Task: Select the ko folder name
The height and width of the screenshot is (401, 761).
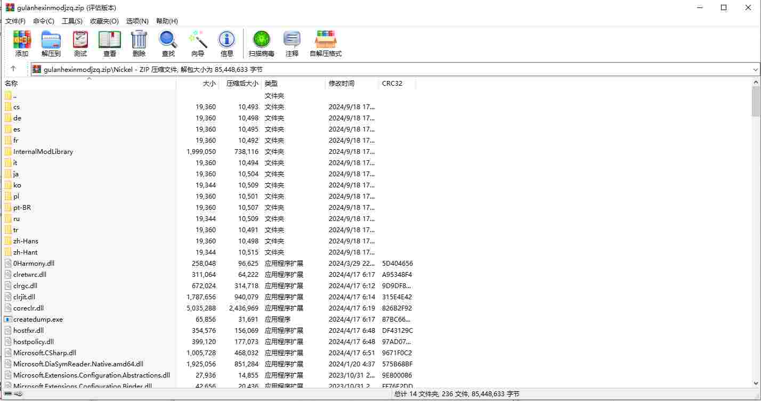Action: [x=17, y=185]
